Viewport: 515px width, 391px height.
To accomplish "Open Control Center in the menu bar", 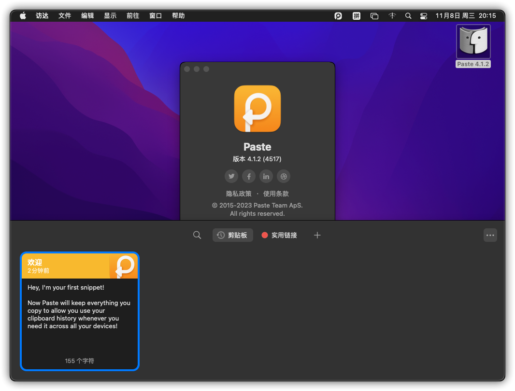I will (424, 16).
